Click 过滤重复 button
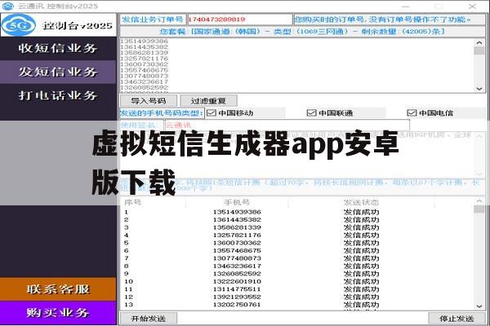The height and width of the screenshot is (326, 490). (x=208, y=101)
